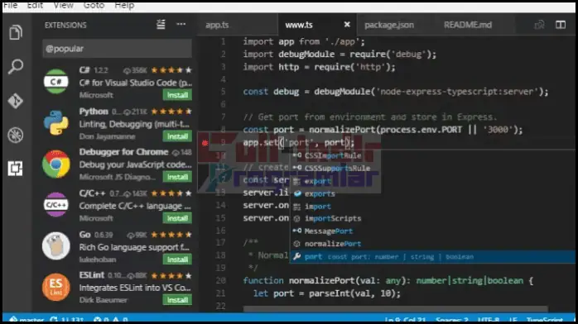Focus the @popular extensions search box
Image resolution: width=578 pixels, height=324 pixels.
(118, 49)
